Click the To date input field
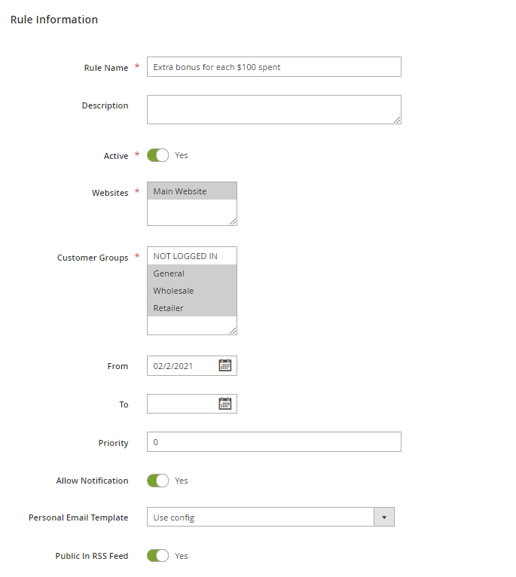The image size is (516, 577). [x=181, y=404]
